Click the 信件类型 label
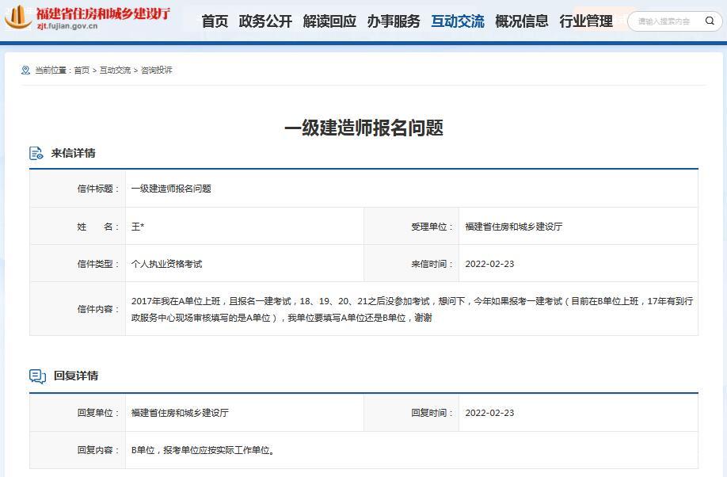This screenshot has height=477, width=727. pyautogui.click(x=98, y=264)
